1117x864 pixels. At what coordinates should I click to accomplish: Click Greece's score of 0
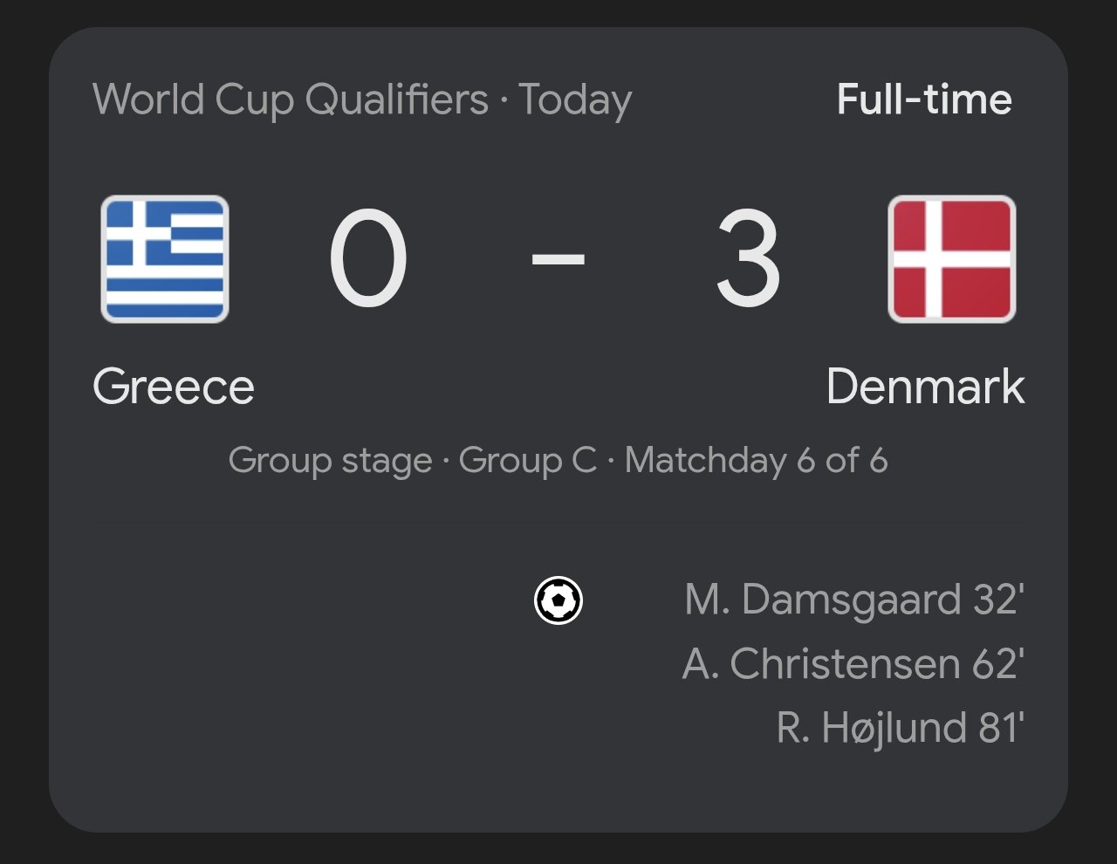pyautogui.click(x=368, y=259)
